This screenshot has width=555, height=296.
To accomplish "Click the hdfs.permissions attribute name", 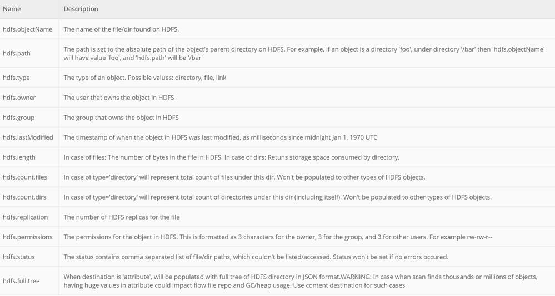I will point(27,237).
